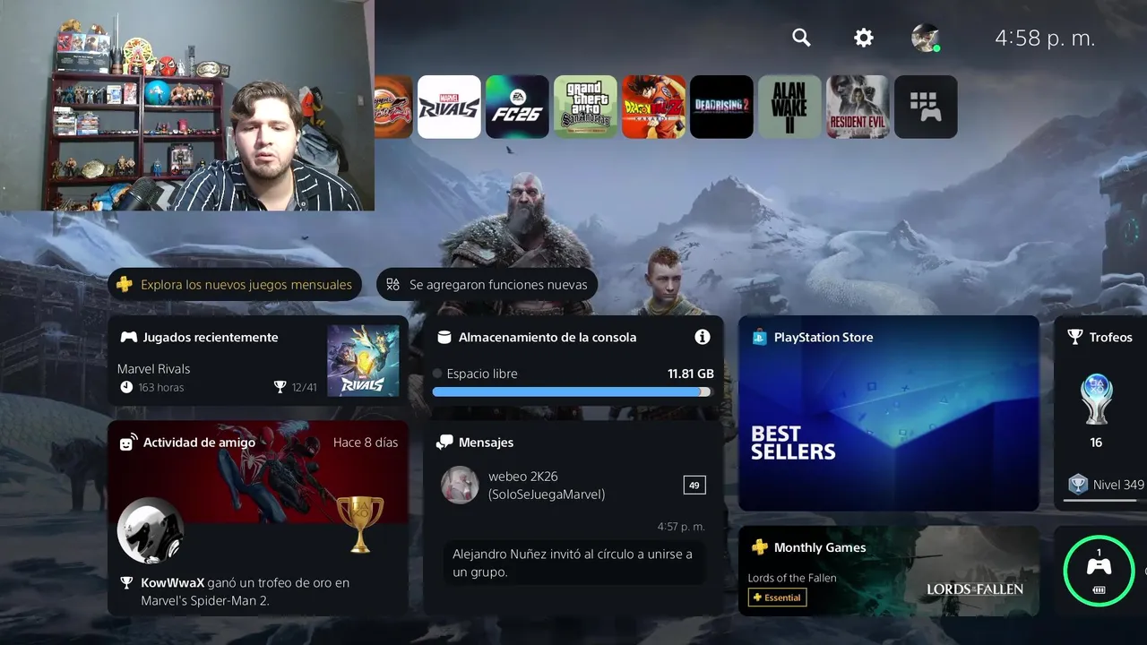This screenshot has height=645, width=1147.
Task: Open KowWwaX friend avatar
Action: pos(151,530)
